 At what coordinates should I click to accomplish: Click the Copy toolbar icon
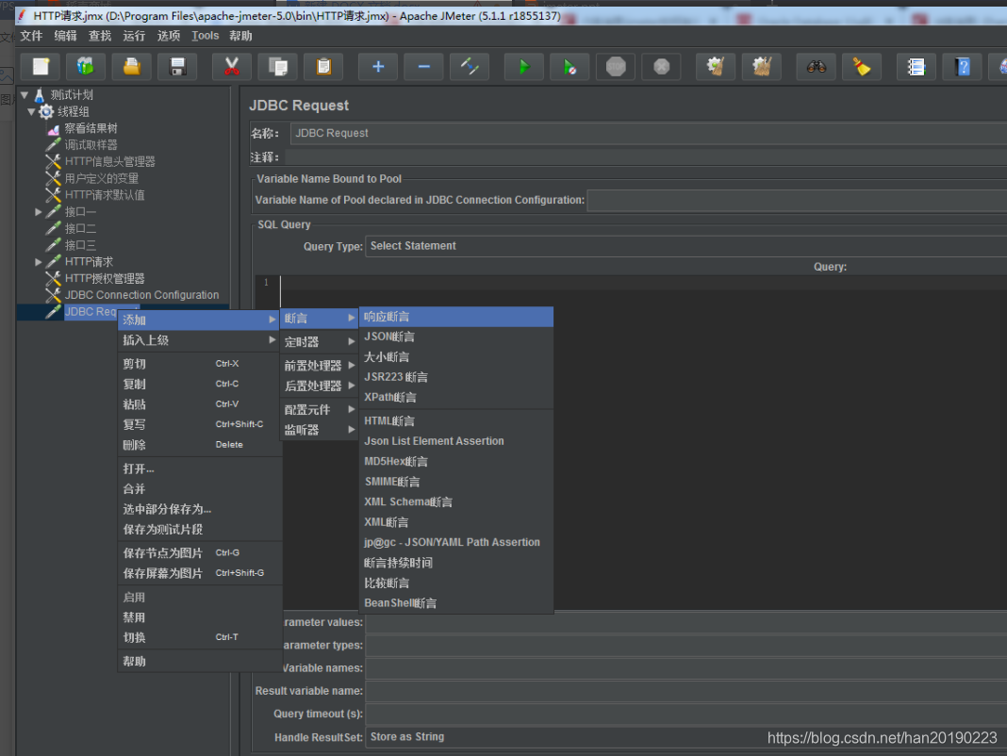click(278, 67)
